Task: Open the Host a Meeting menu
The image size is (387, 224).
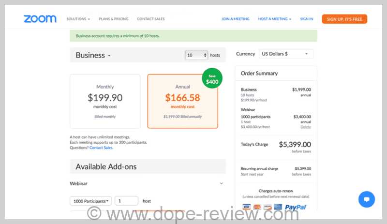Action: 275,19
